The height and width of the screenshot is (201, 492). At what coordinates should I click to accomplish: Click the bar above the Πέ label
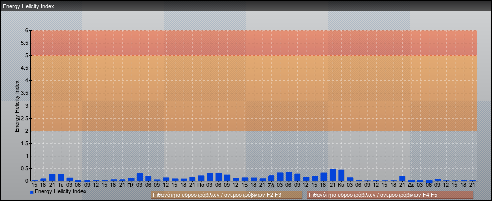pos(131,179)
